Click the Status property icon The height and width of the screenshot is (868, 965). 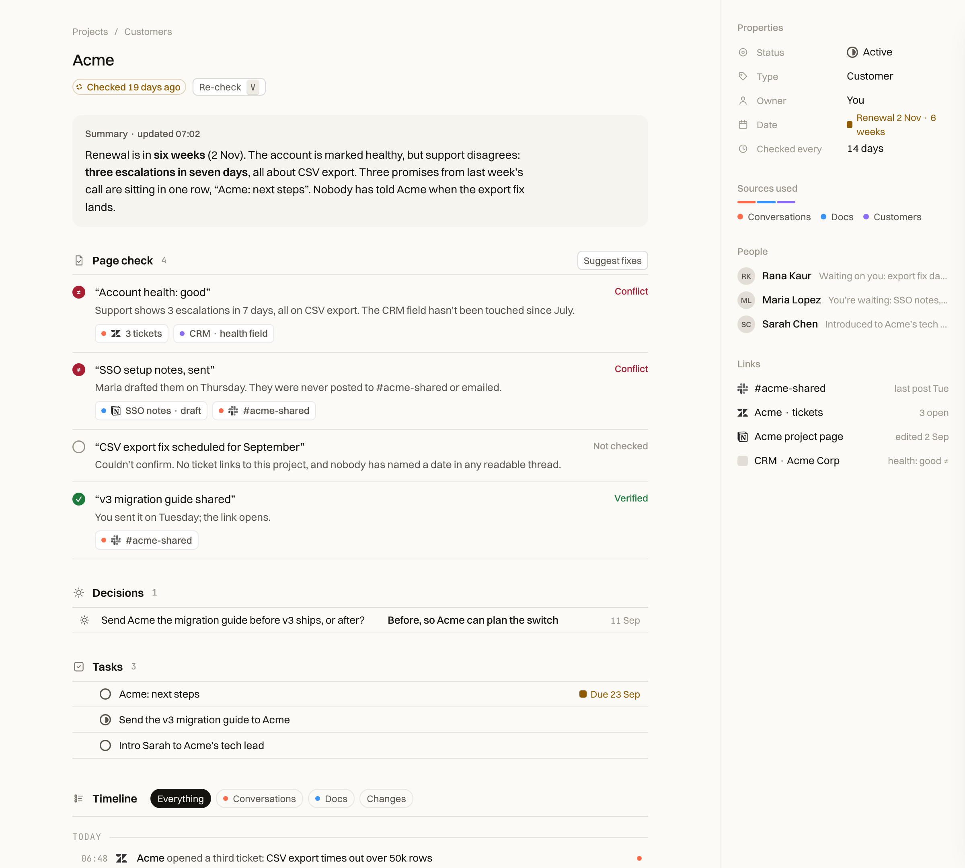[743, 53]
